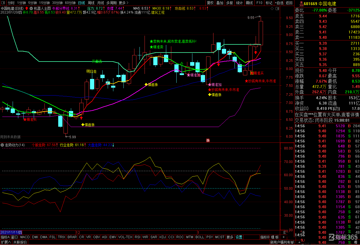360x245 pixels.
Task: Switch indicator to EMV
Action: (113, 237)
